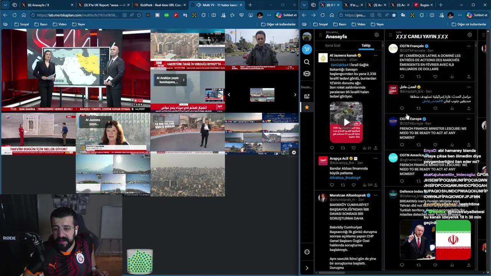491x276 pixels.
Task: Reply to the Arapça Acil tweet
Action: tap(332, 185)
